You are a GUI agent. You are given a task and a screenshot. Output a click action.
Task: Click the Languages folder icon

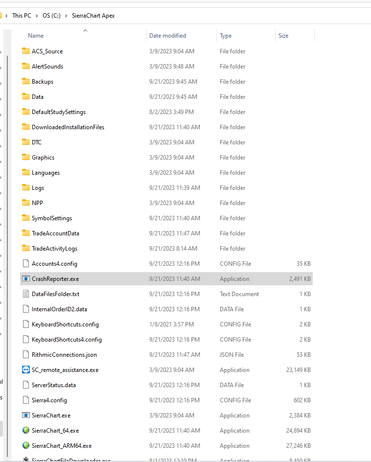click(x=26, y=172)
